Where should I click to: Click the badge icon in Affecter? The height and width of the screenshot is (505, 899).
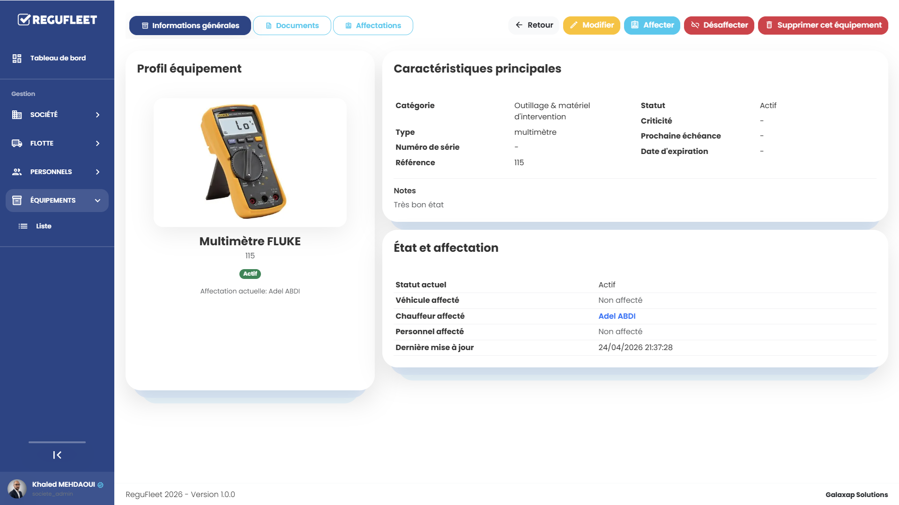click(x=635, y=25)
